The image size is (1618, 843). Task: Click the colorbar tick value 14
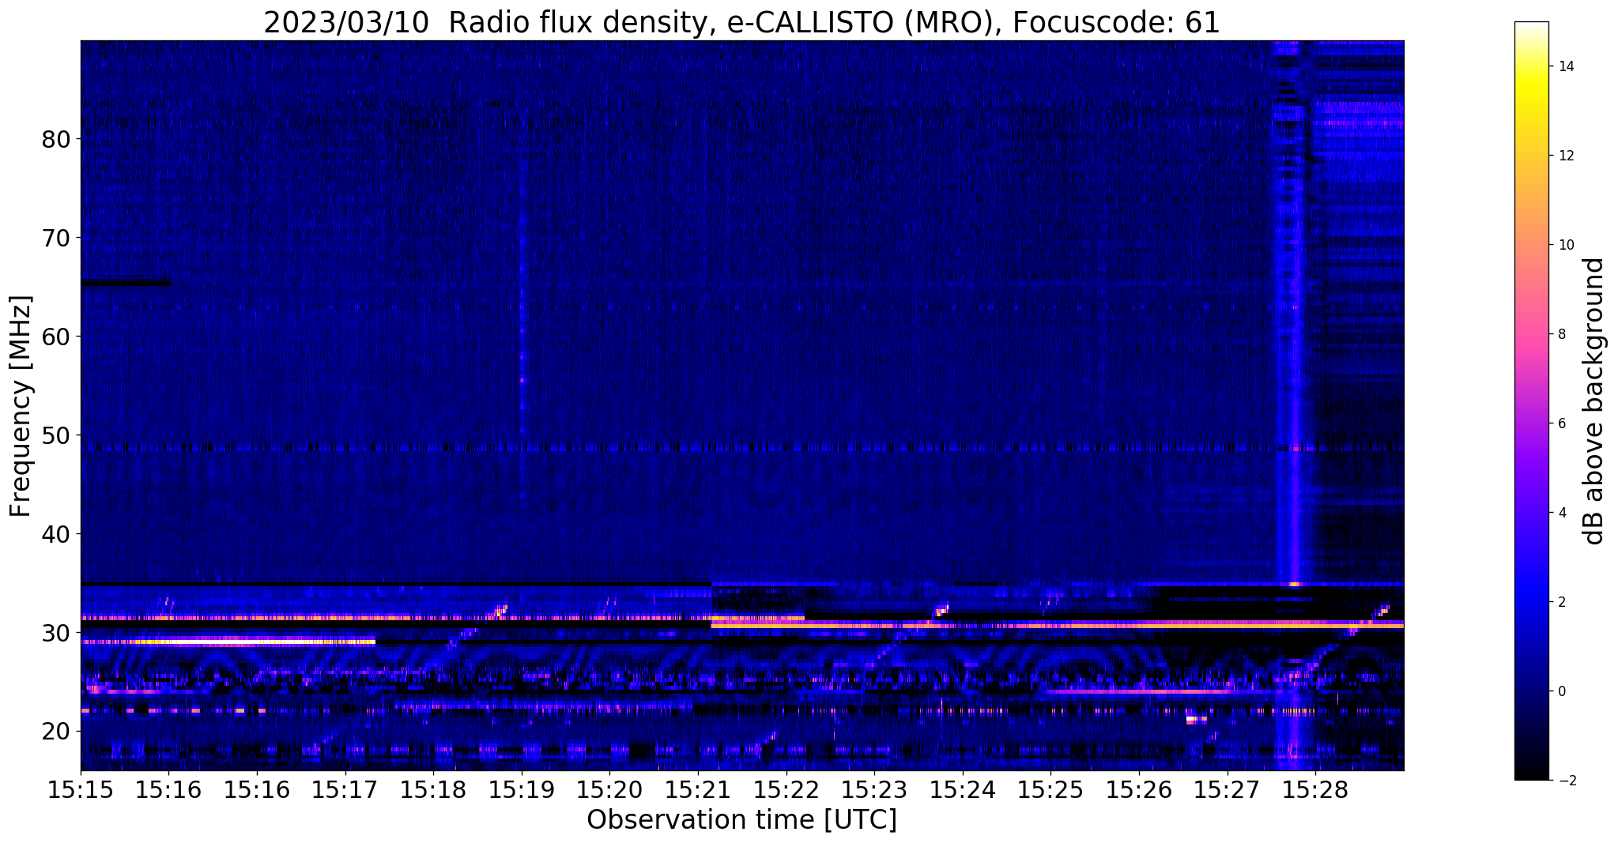[1565, 66]
